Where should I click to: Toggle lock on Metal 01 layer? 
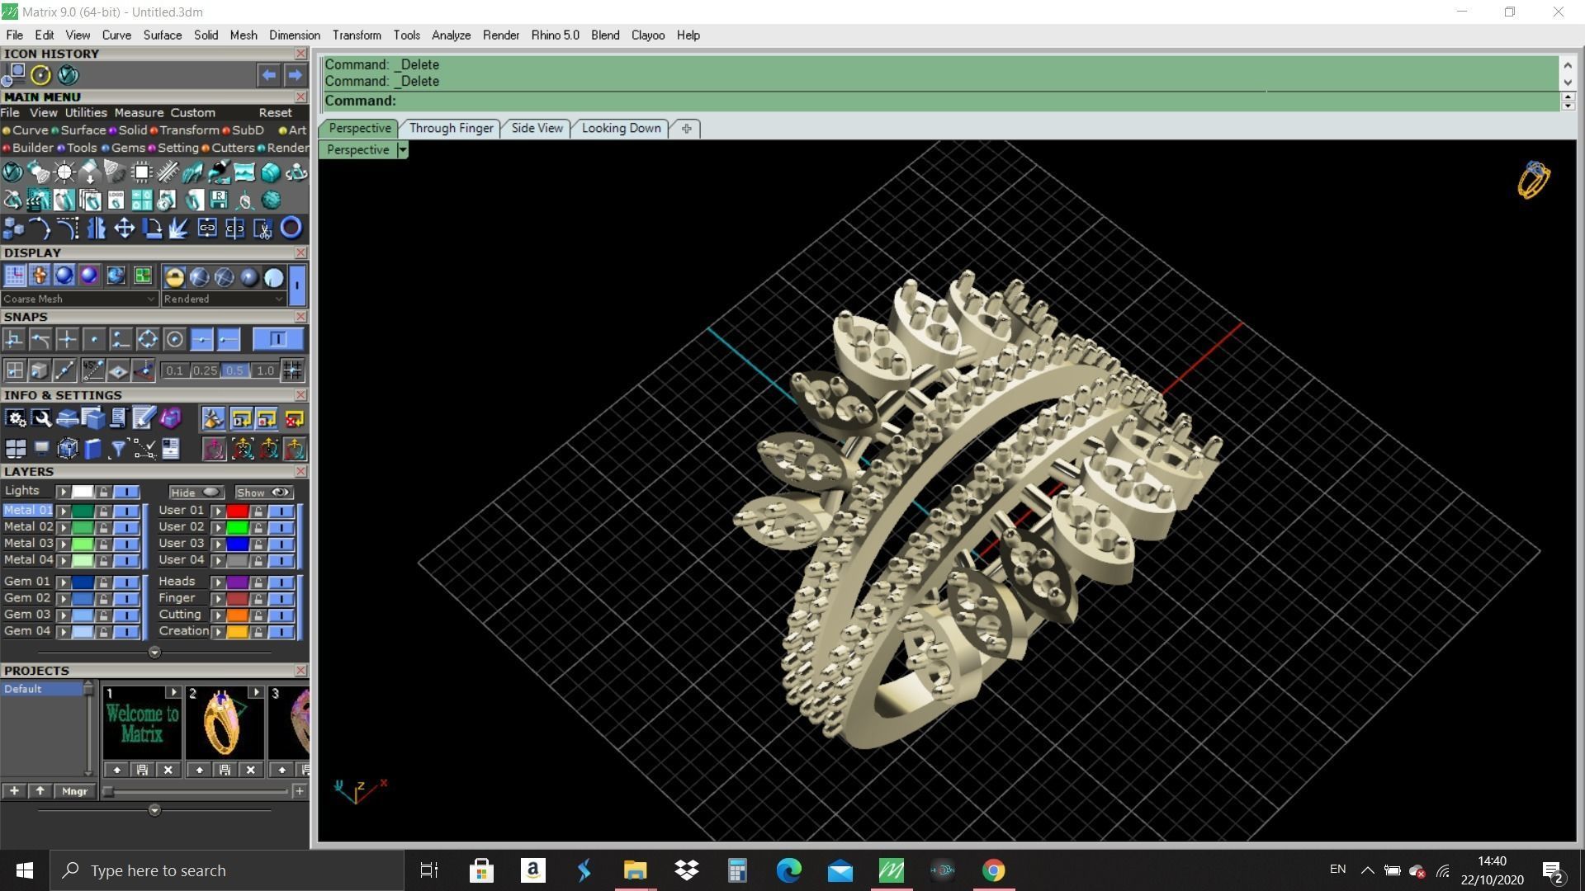[103, 511]
